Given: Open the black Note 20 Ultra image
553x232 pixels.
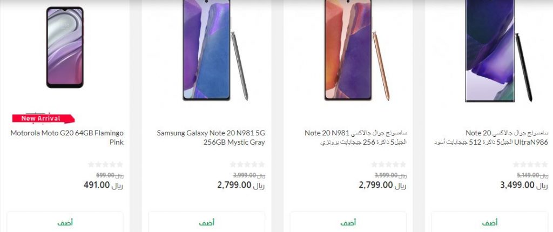Looking at the screenshot, I should pos(498,51).
